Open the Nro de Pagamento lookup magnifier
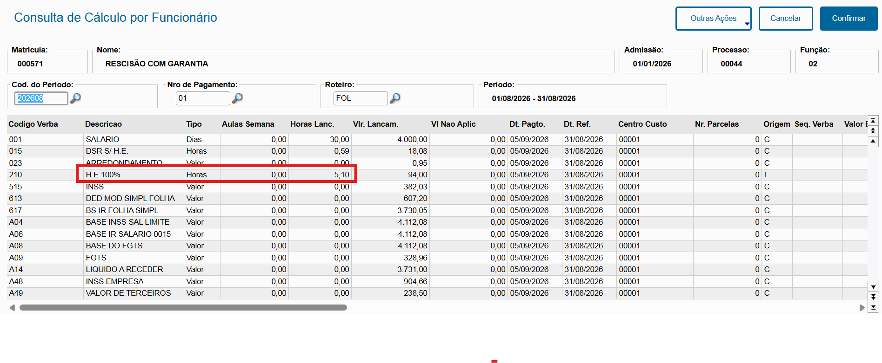 point(237,98)
